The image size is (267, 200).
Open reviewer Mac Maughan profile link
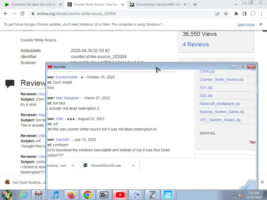(x=68, y=98)
